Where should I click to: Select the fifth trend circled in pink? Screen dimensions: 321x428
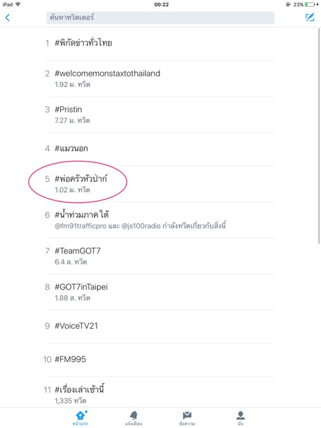click(x=159, y=184)
